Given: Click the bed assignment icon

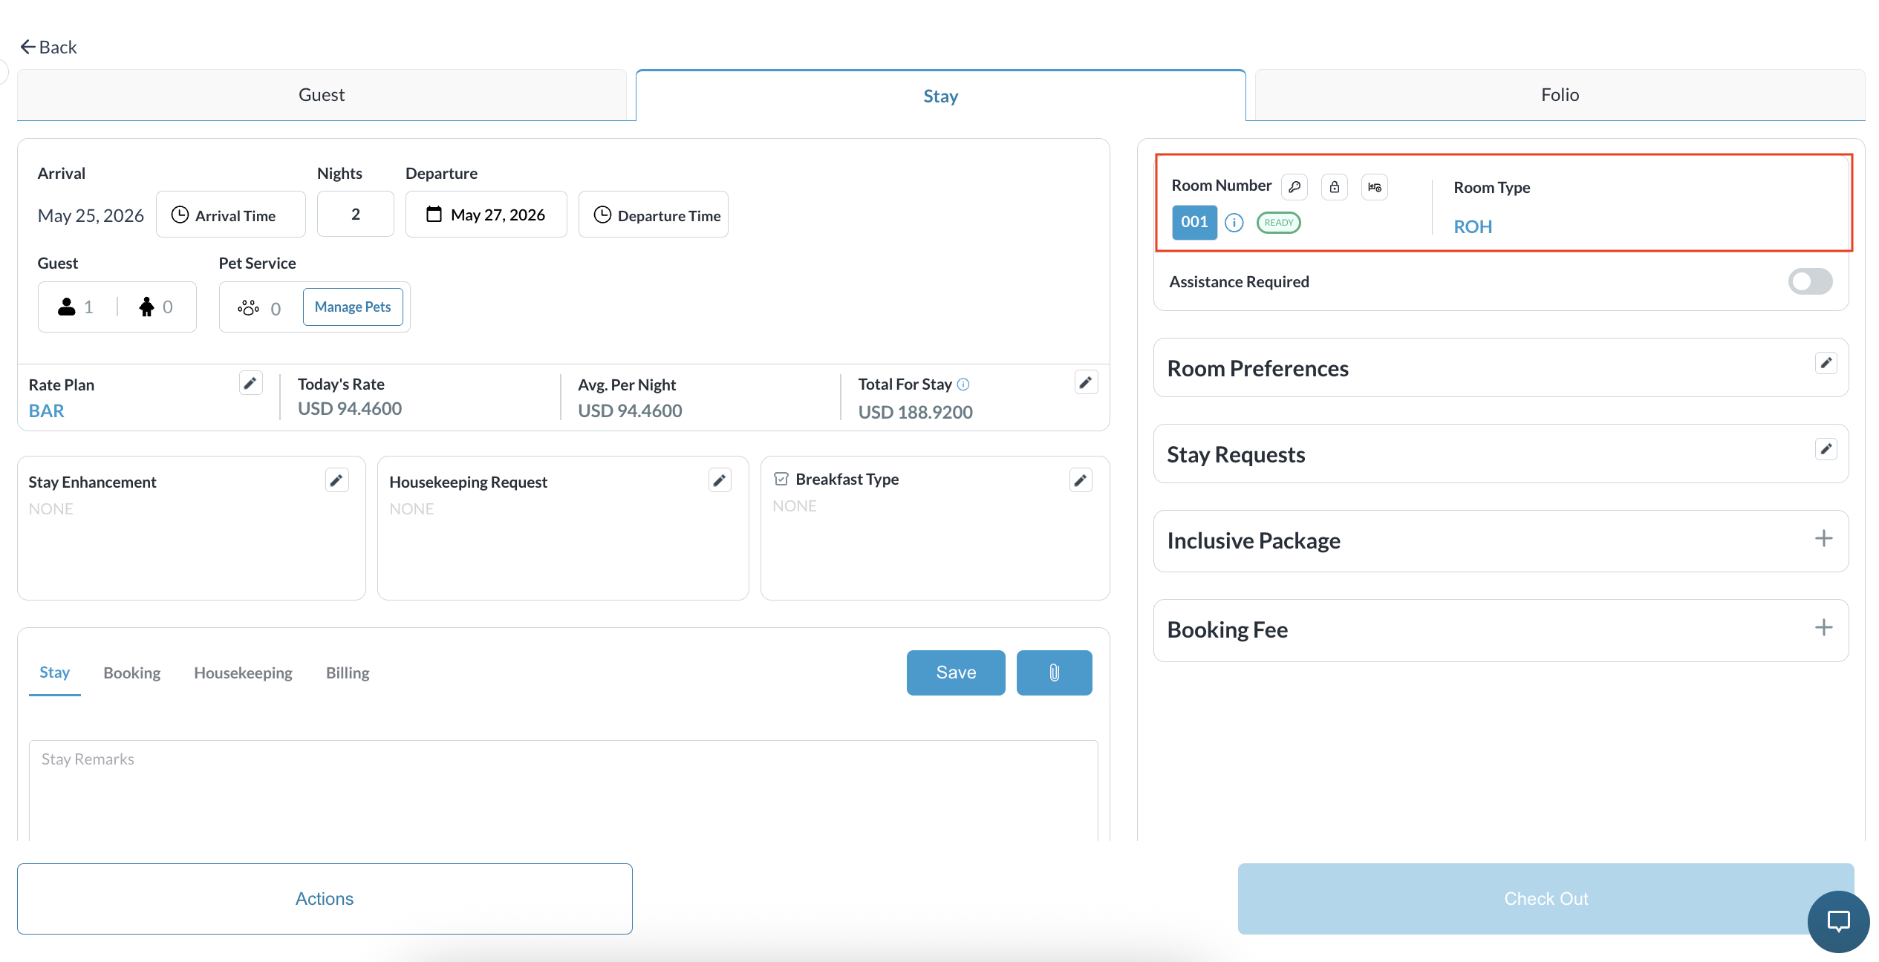Looking at the screenshot, I should (x=1375, y=187).
